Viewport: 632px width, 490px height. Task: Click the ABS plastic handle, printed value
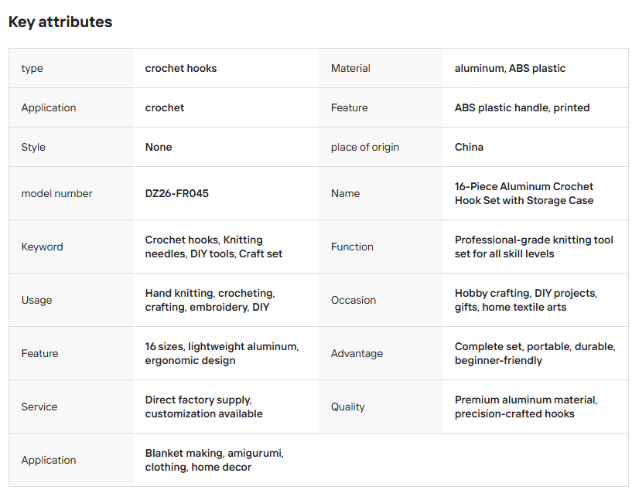[x=522, y=107]
